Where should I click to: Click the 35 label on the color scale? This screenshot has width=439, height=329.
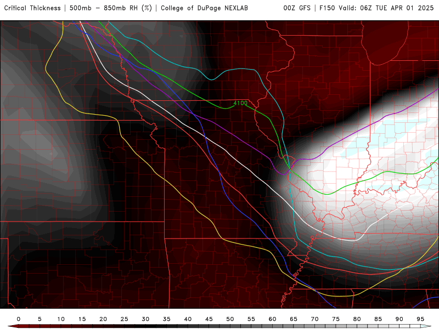167,319
